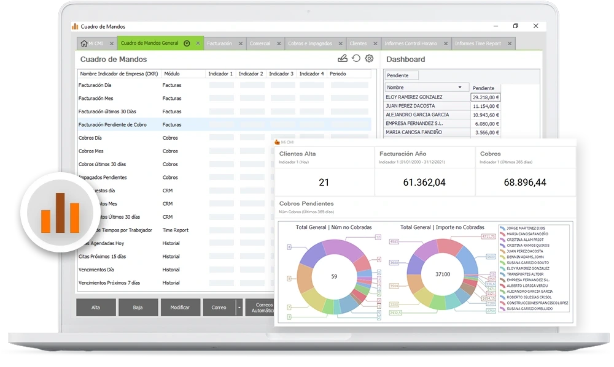Screen dimensions: 614x367
Task: Open dropdown on Cuadro de Mandos General tab
Action: pos(187,44)
